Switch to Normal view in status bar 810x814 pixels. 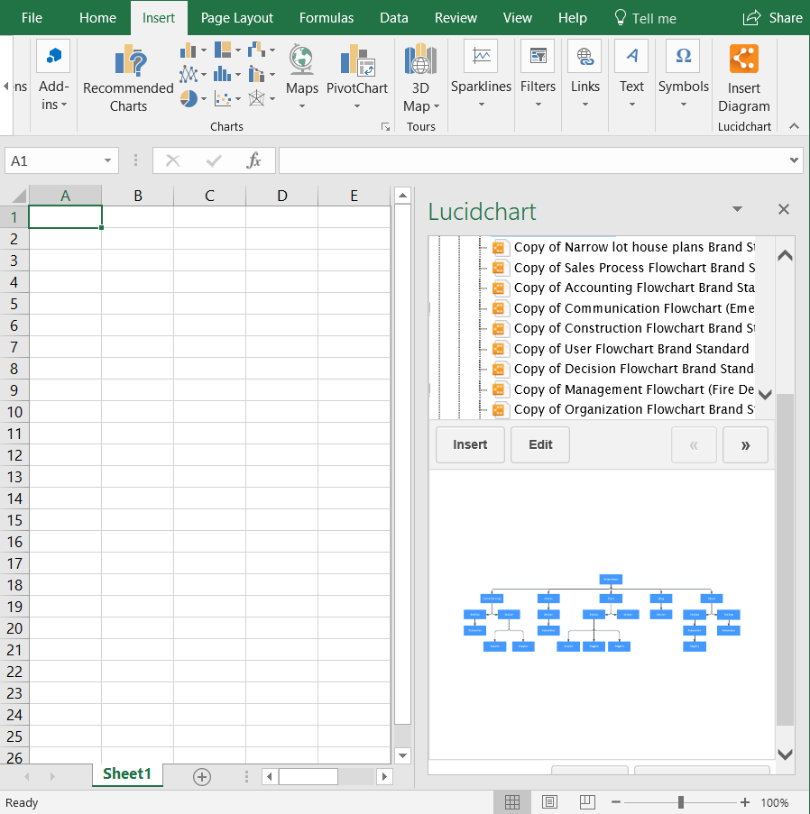point(512,802)
